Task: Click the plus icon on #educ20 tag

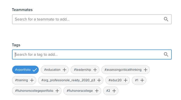Action: tap(126, 80)
